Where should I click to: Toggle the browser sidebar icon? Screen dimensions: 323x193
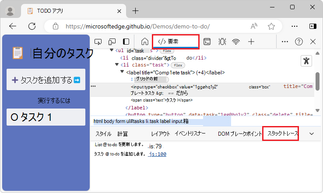(312, 26)
